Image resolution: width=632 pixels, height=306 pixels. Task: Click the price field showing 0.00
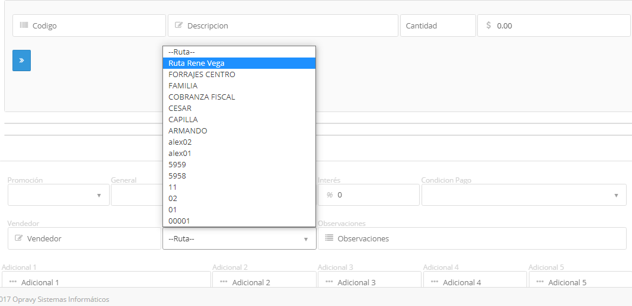[x=554, y=26]
